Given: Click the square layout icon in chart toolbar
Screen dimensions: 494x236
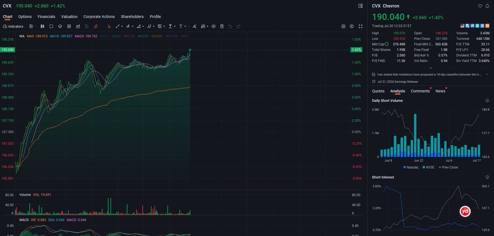Looking at the screenshot, I should click(51, 26).
